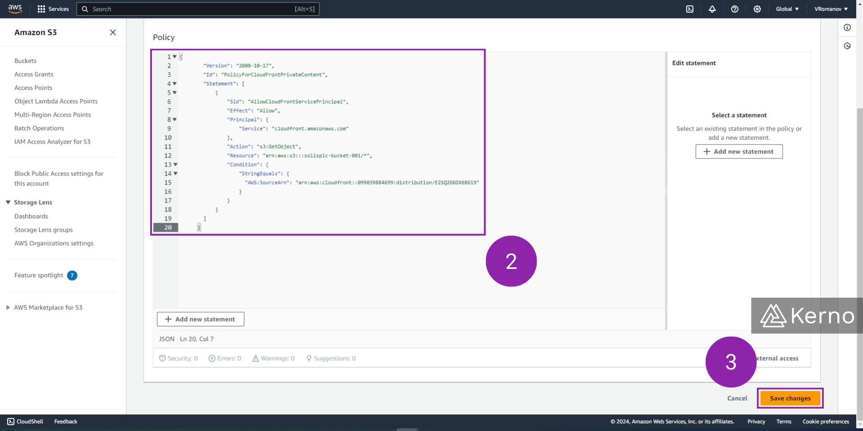Viewport: 863px width, 431px height.
Task: Open the Global region dropdown
Action: pyautogui.click(x=787, y=9)
